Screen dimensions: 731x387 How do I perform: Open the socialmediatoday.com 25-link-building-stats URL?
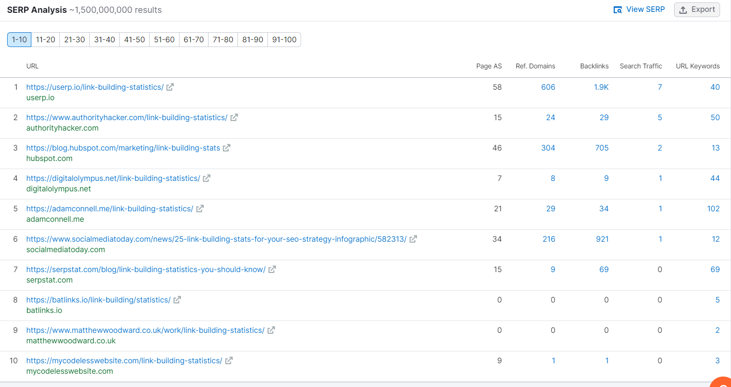(x=217, y=239)
